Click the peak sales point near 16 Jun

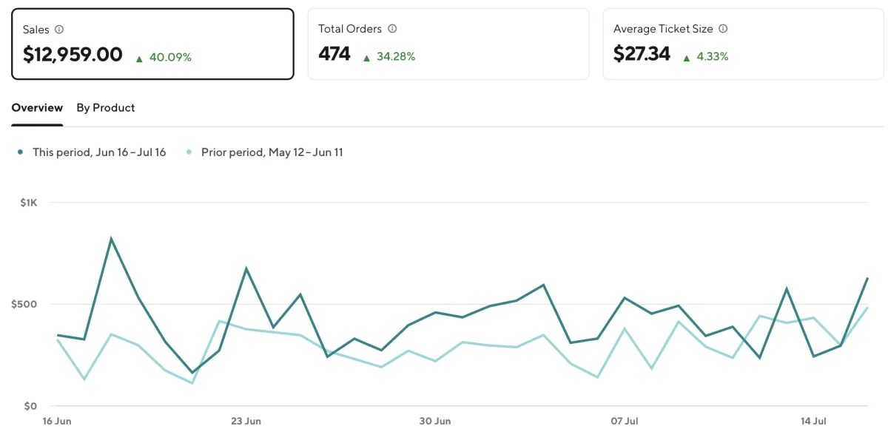pyautogui.click(x=110, y=238)
